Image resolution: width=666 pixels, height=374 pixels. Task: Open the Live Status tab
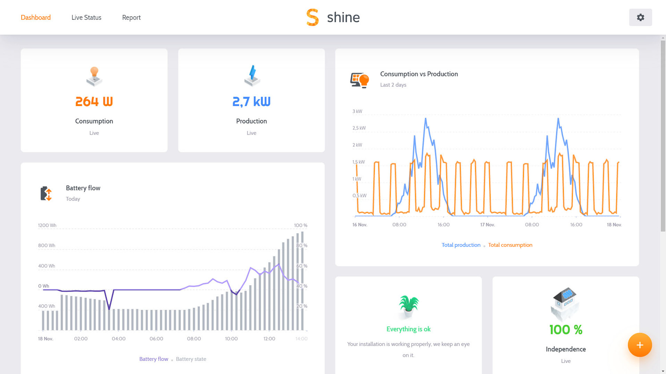[x=86, y=17]
